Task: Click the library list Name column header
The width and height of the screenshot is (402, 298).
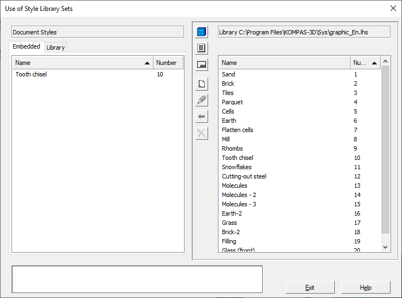Action: (x=284, y=63)
